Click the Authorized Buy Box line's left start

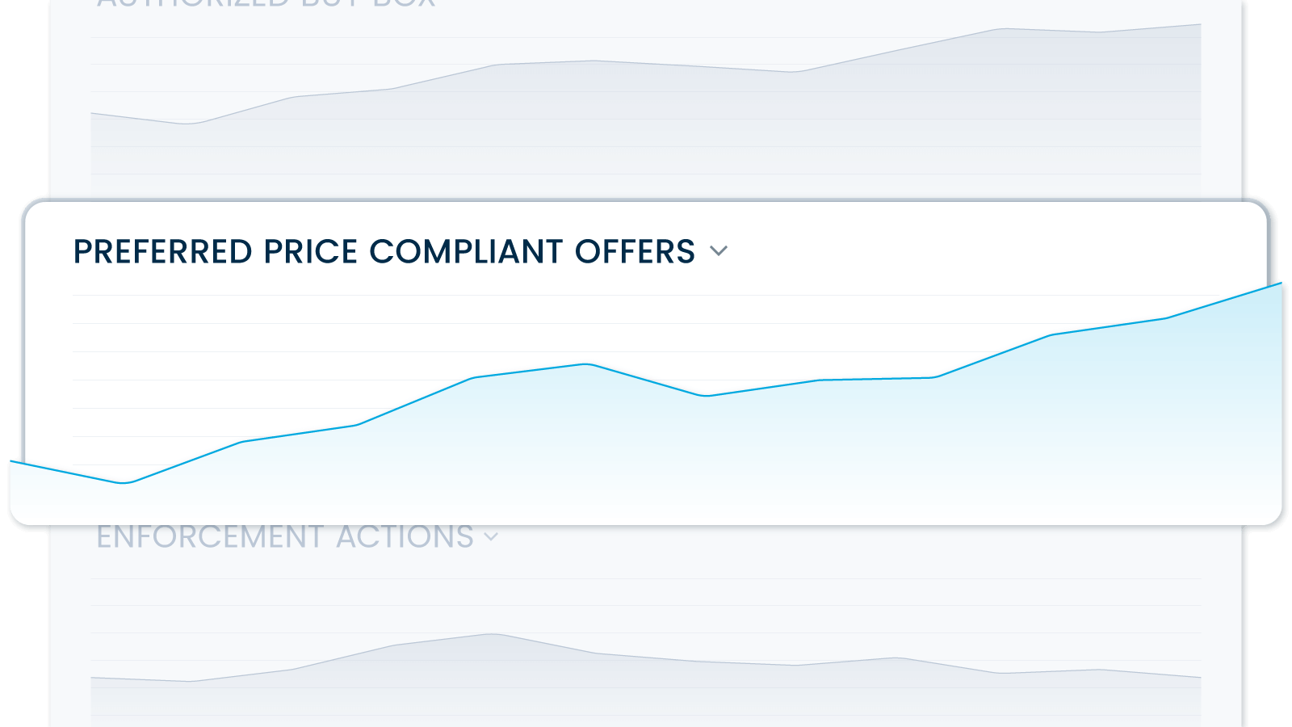[92, 114]
